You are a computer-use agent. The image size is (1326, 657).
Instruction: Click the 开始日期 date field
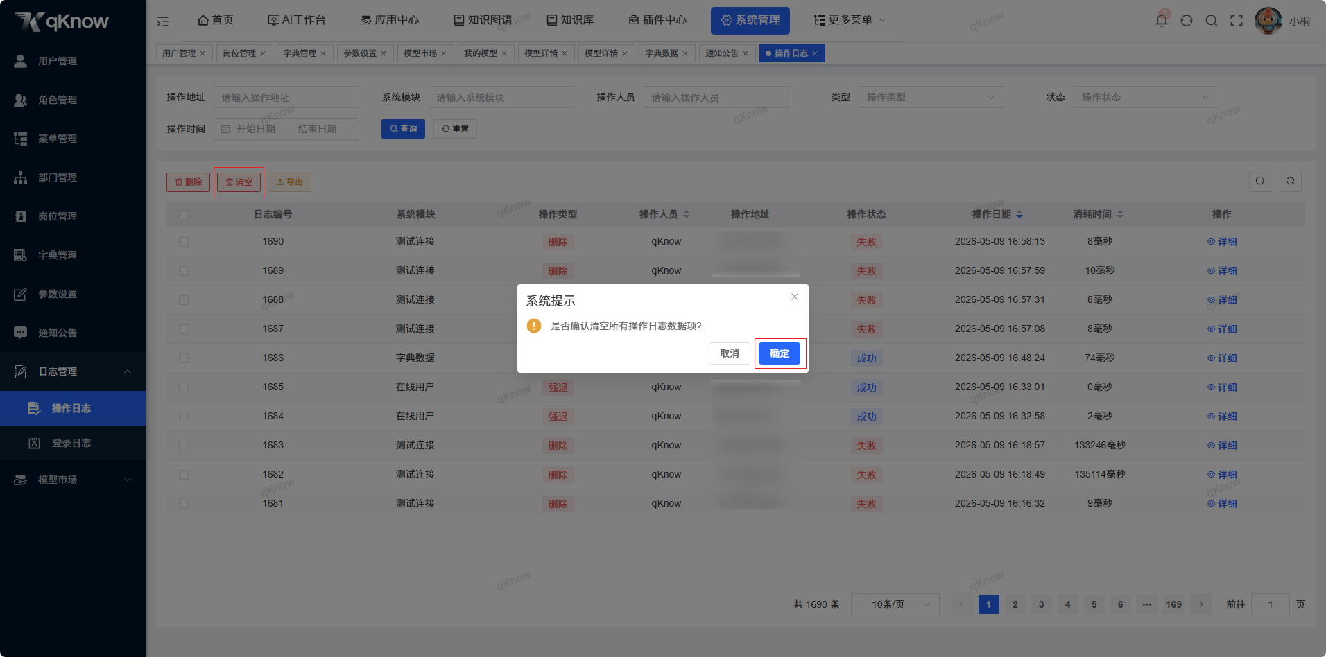(256, 129)
